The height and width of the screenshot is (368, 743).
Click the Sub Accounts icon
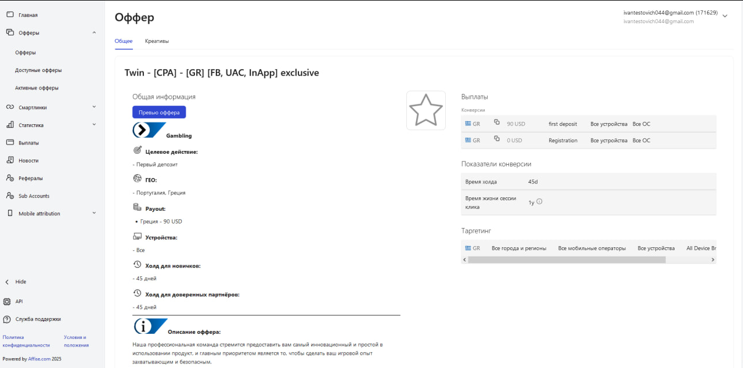(9, 196)
